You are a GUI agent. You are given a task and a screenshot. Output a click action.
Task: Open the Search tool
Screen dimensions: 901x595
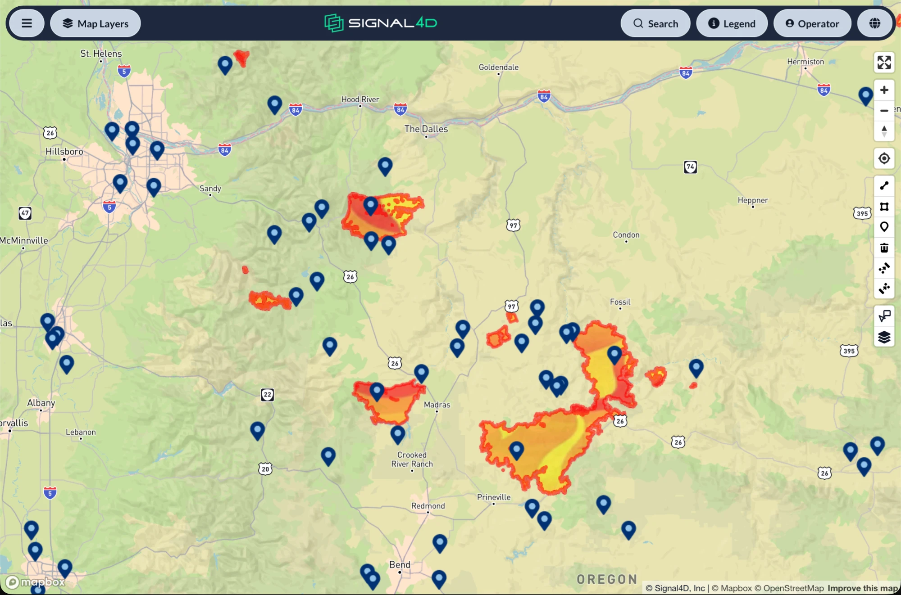point(655,23)
